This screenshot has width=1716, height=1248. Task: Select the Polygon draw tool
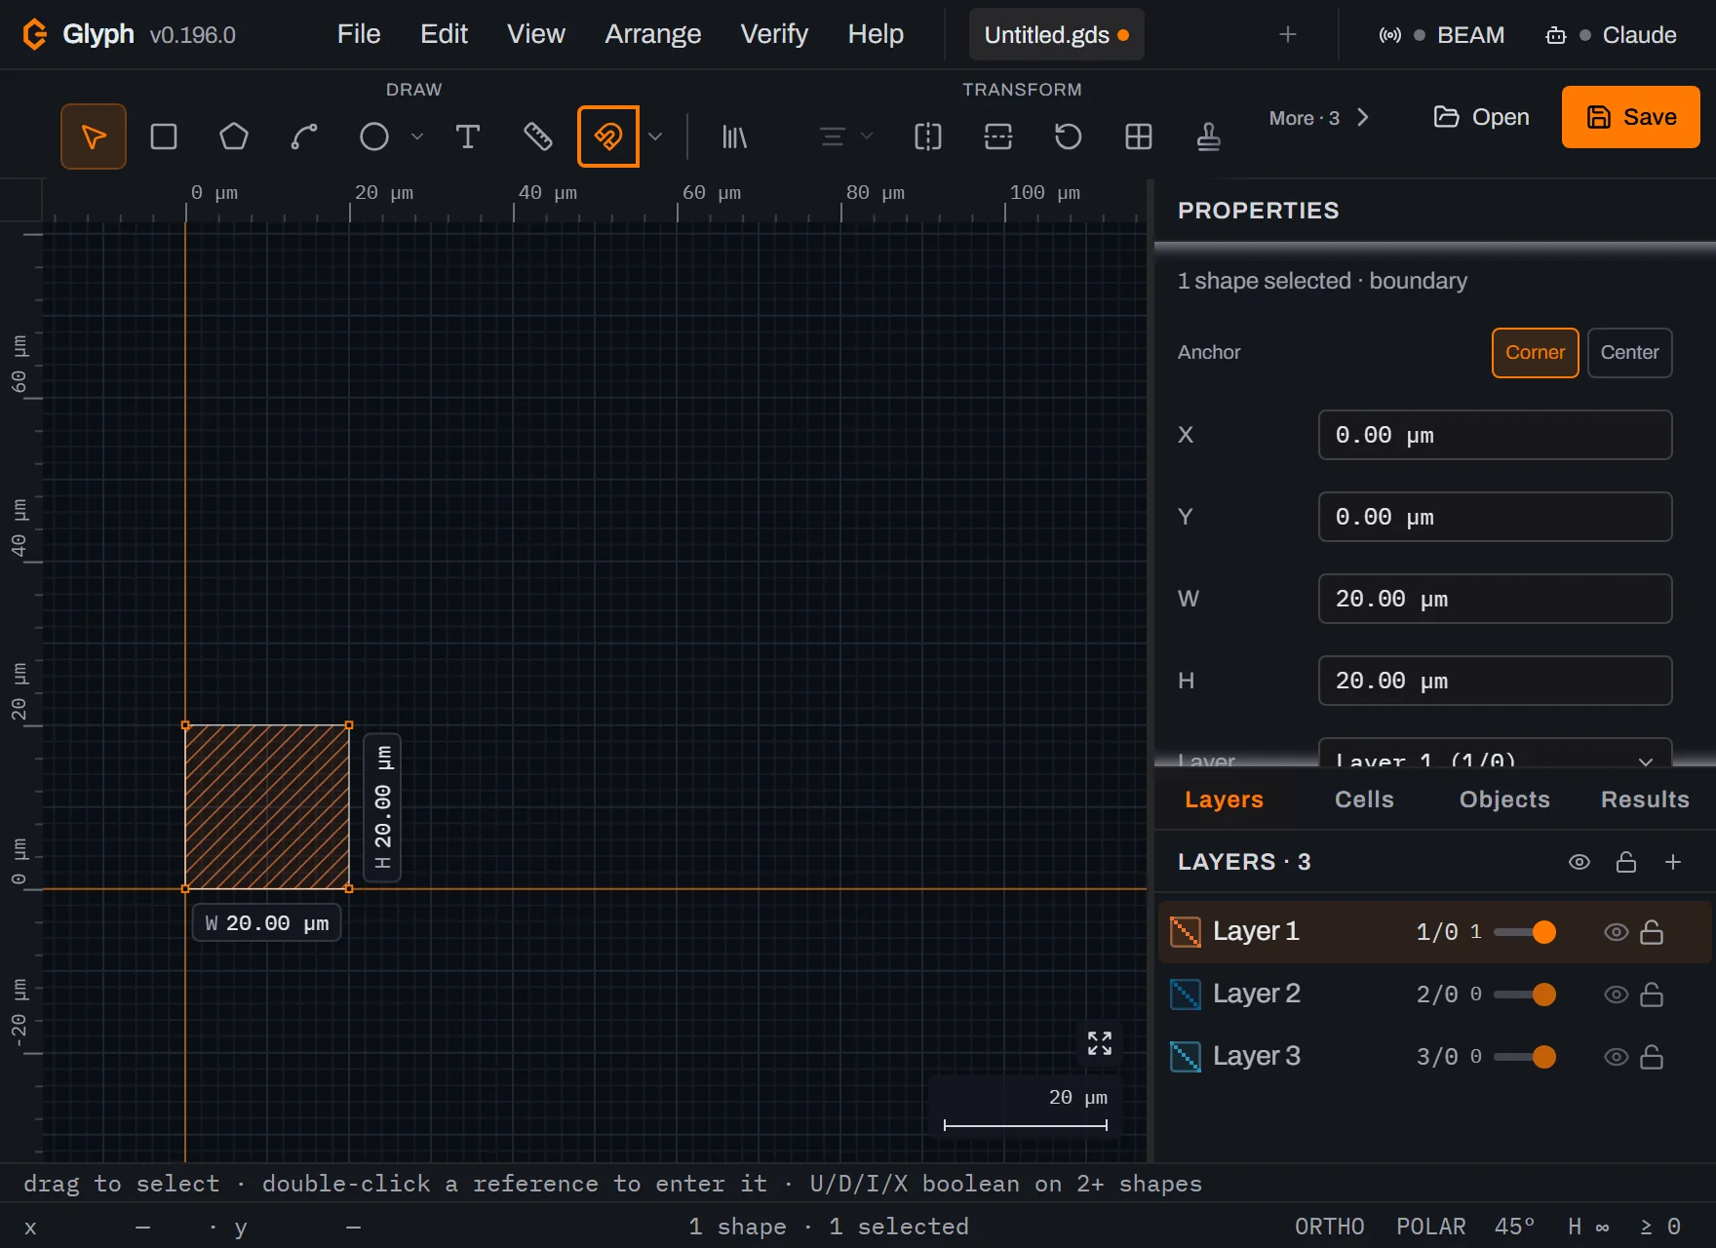tap(234, 136)
